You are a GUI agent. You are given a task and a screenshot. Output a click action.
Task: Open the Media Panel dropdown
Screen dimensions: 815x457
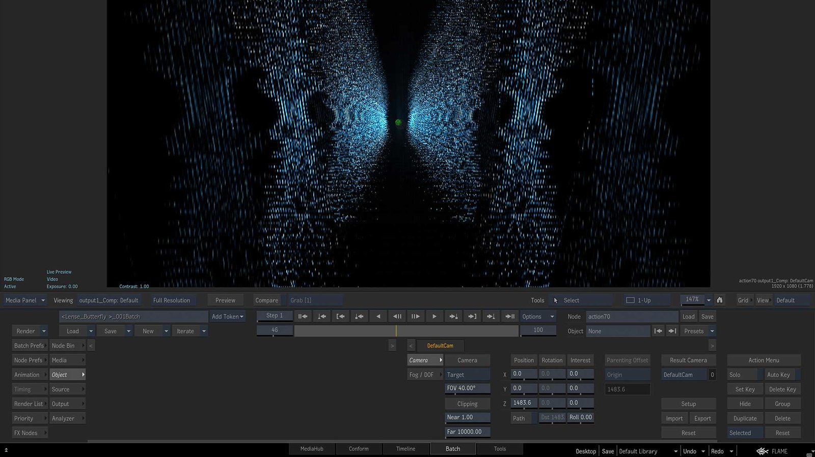point(25,300)
